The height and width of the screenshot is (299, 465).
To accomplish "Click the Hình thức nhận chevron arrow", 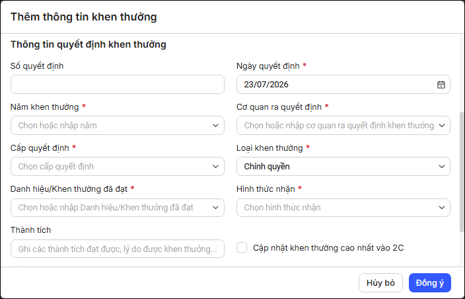I will [x=442, y=208].
